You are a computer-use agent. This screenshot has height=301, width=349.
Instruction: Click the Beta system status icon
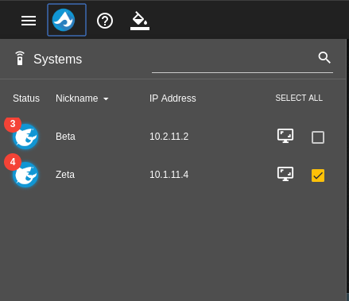(x=25, y=137)
